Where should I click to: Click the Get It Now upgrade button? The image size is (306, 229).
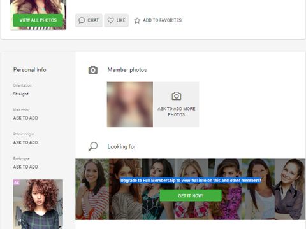click(191, 195)
